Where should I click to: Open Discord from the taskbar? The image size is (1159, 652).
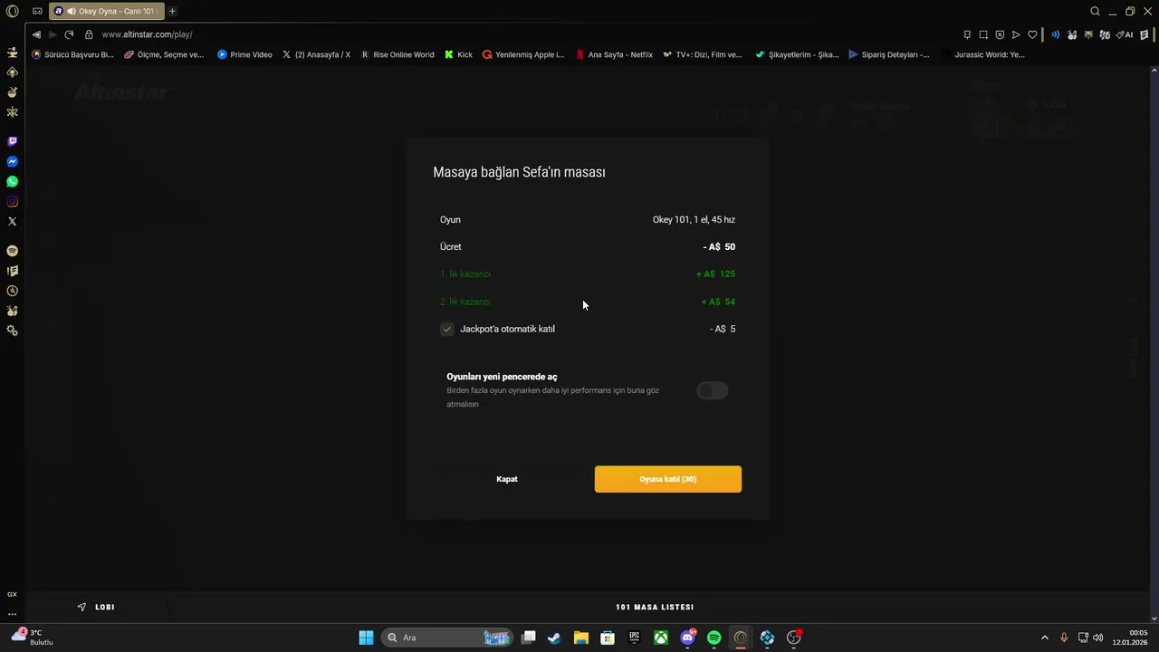click(x=688, y=638)
